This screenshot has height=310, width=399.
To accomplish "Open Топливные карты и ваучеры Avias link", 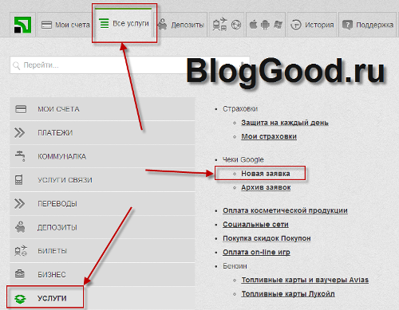I will (305, 280).
